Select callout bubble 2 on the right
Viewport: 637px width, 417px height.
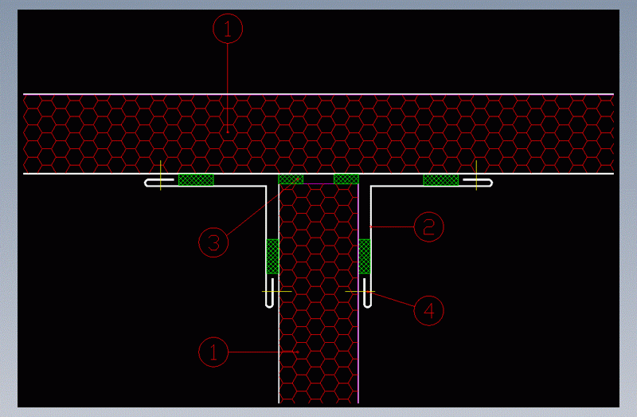428,227
